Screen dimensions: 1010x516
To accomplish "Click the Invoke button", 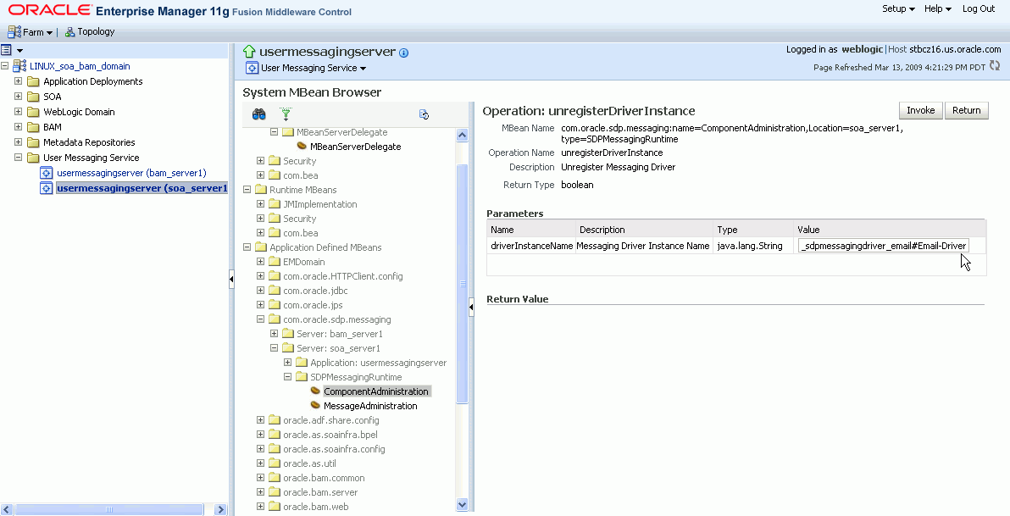I will [x=920, y=110].
